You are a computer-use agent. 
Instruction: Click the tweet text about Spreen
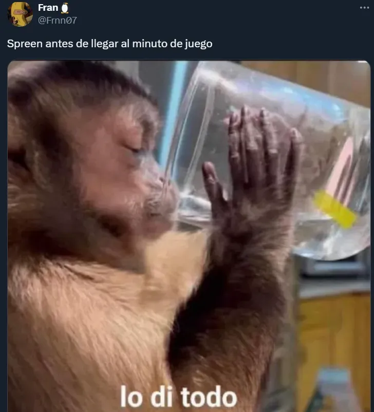pyautogui.click(x=109, y=44)
